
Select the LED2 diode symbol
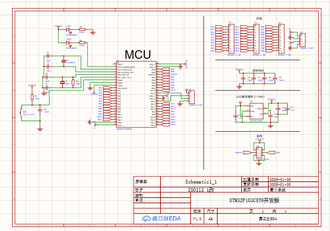[69, 43]
